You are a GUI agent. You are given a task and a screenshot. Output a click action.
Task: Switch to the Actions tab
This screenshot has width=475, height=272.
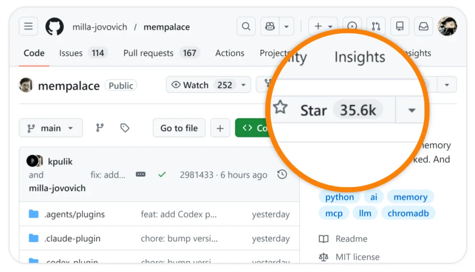point(230,53)
